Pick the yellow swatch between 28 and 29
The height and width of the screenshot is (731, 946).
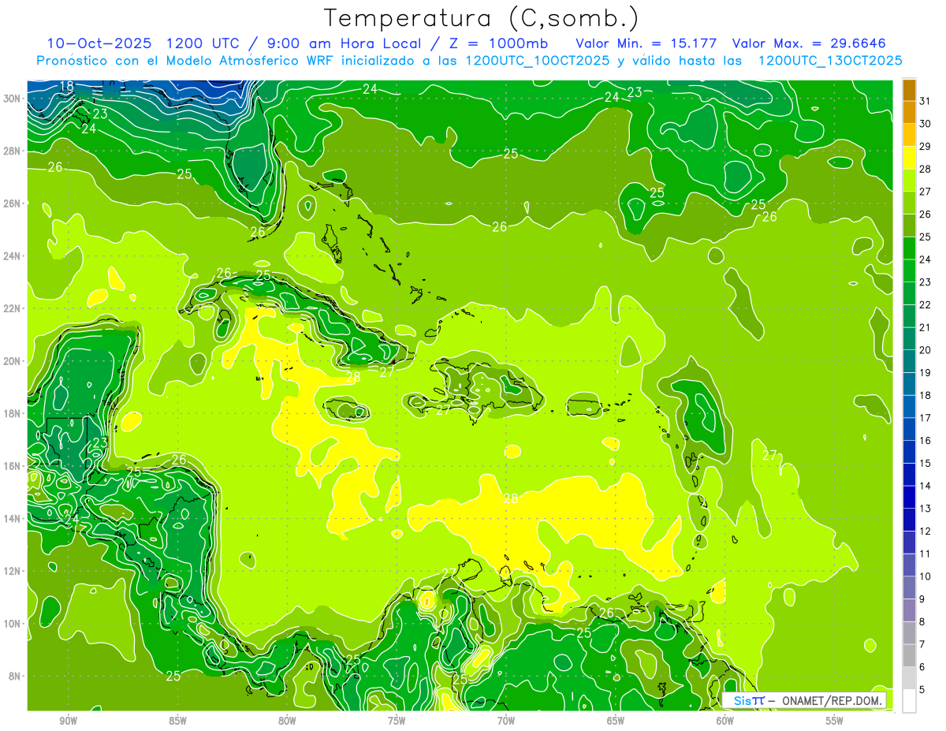point(909,157)
